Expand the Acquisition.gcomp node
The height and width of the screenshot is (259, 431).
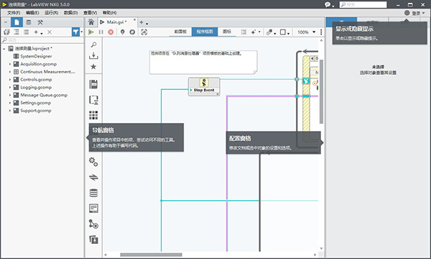click(x=10, y=64)
